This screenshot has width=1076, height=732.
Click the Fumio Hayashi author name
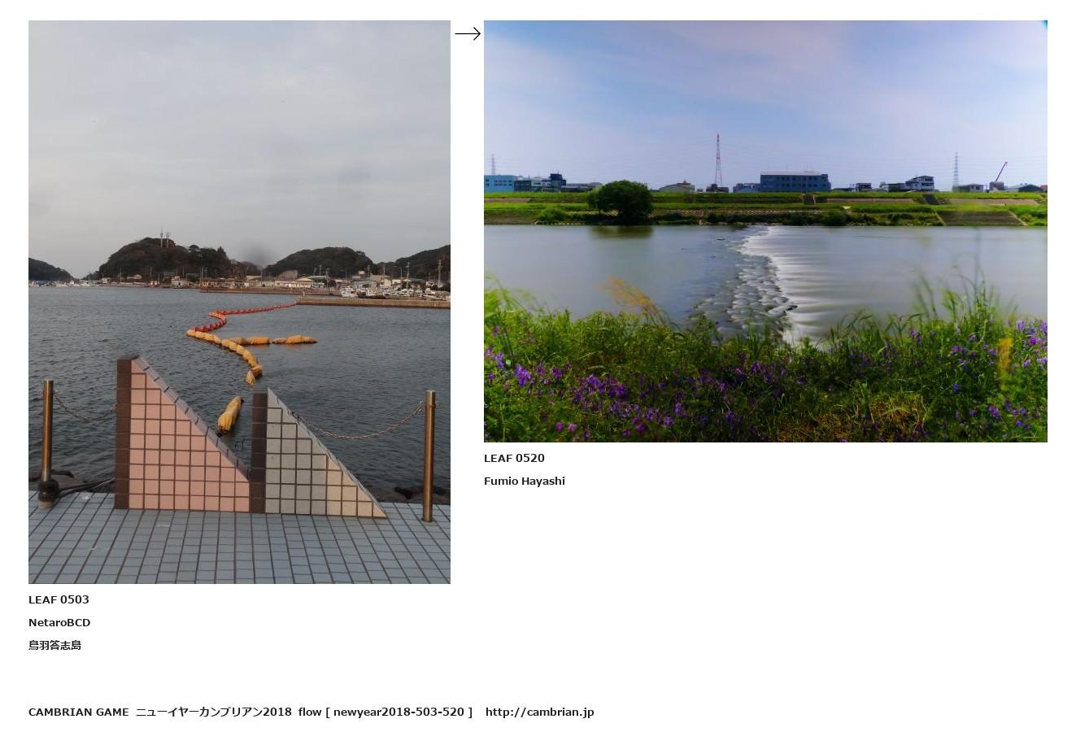(525, 481)
